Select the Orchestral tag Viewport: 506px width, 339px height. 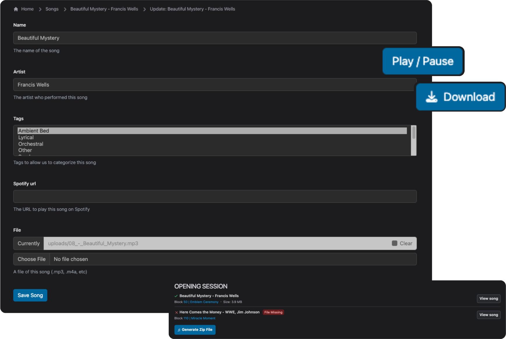212,144
